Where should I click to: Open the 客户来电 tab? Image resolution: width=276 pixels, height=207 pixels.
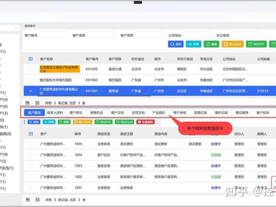pos(180,112)
